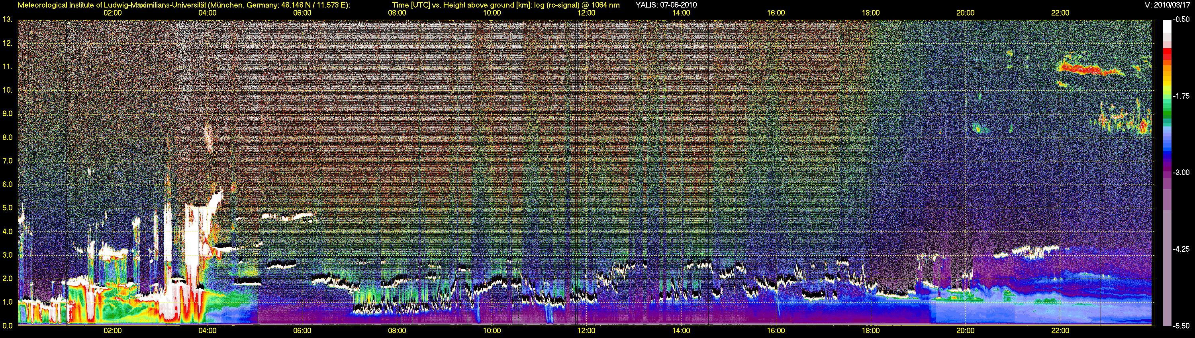Click the '1.0' height axis label
The image size is (1195, 338).
pos(8,302)
